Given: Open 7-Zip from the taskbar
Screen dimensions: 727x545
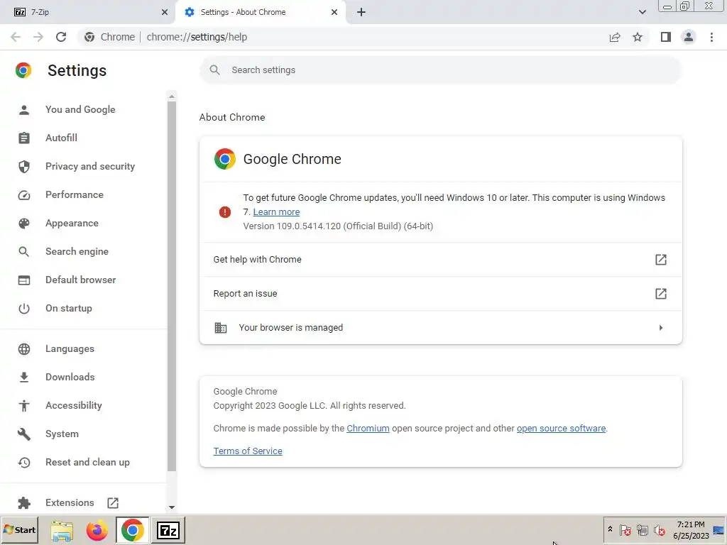Looking at the screenshot, I should [x=168, y=530].
